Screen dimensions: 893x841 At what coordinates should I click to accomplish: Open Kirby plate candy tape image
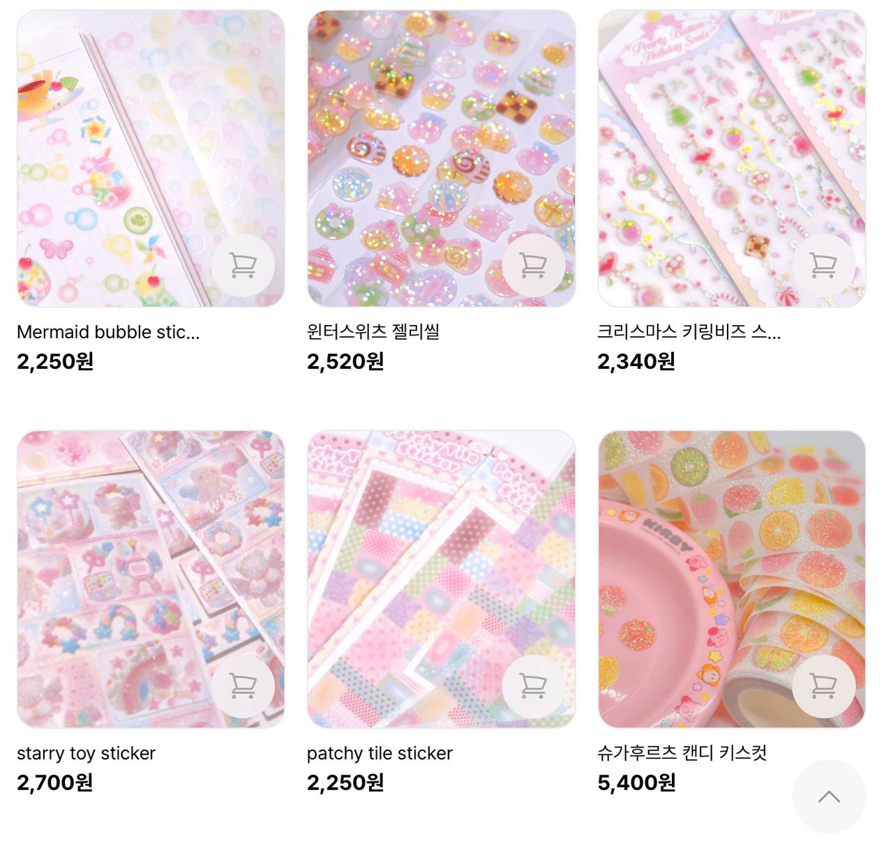(x=732, y=579)
